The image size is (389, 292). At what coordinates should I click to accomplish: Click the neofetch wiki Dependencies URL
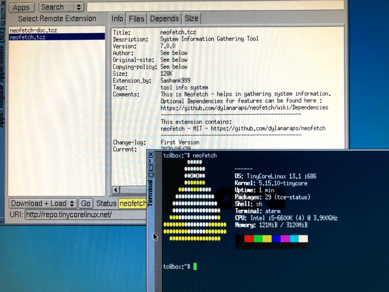pyautogui.click(x=244, y=107)
